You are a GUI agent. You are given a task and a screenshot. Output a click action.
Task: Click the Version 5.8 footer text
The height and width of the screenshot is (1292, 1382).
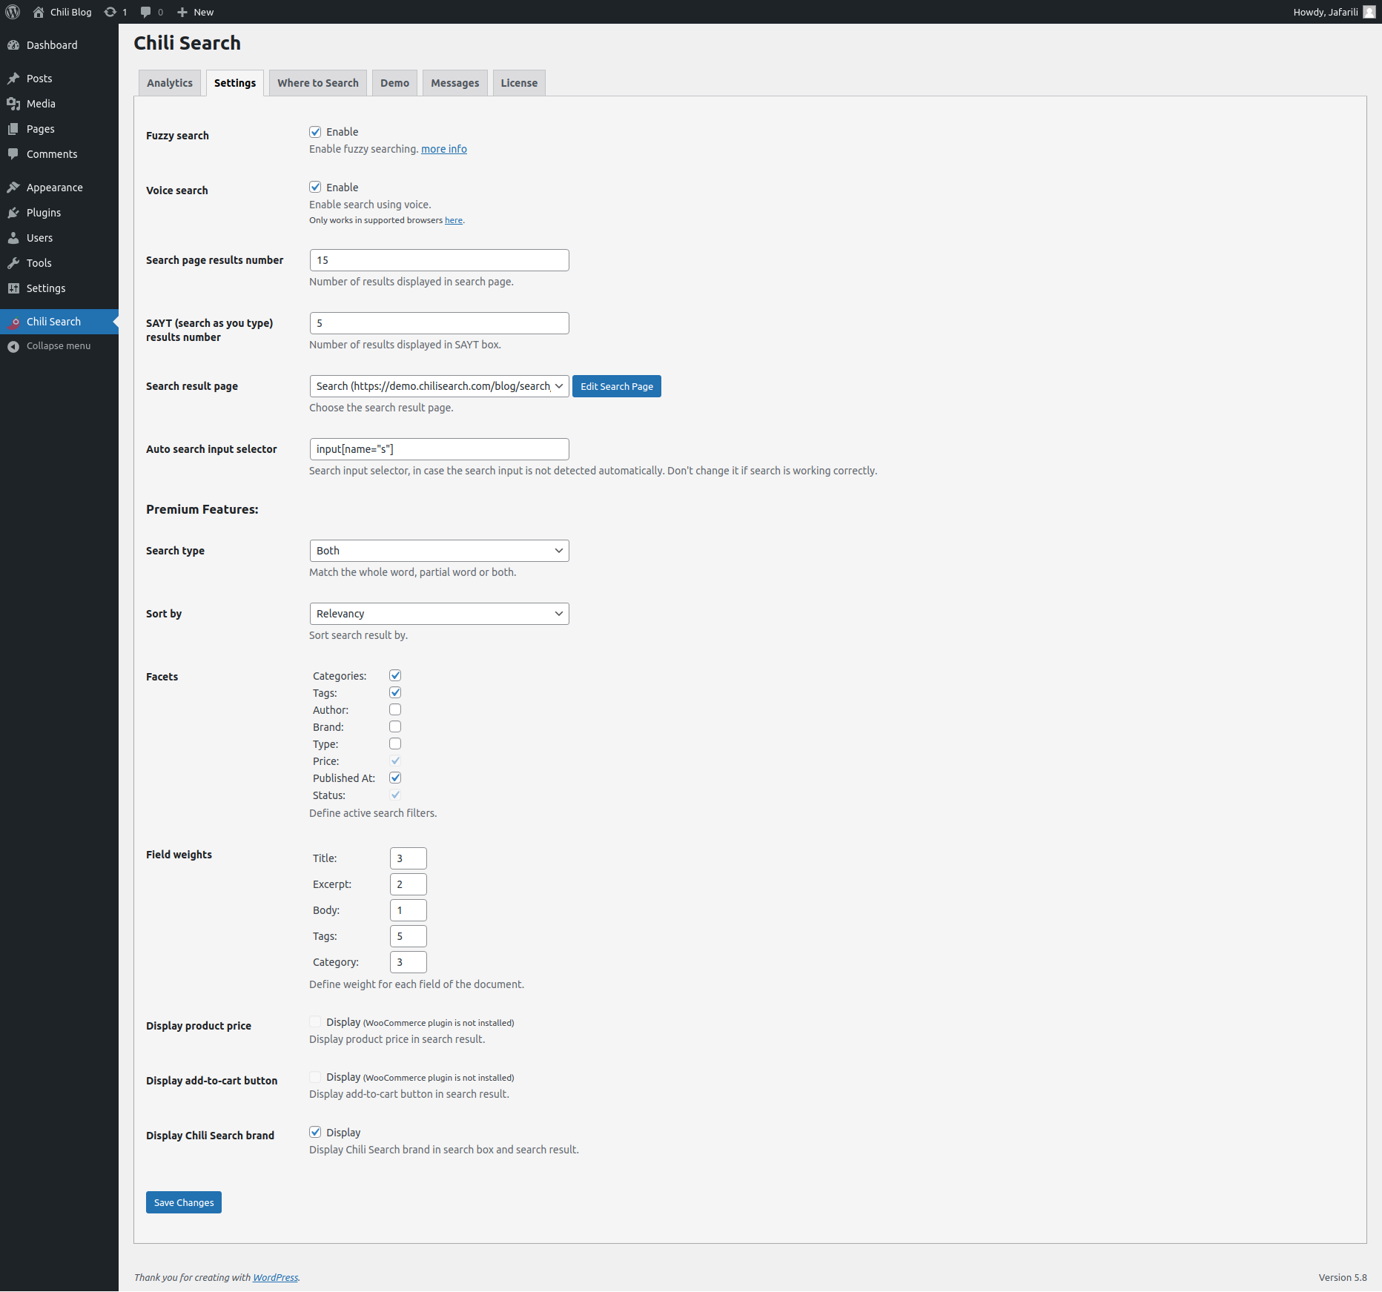coord(1343,1277)
